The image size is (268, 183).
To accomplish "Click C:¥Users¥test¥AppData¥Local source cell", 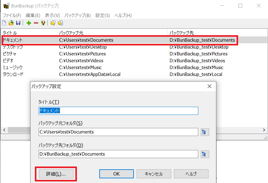I will (x=90, y=74).
